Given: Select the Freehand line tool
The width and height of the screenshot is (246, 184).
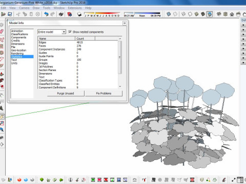Looking at the screenshot, I should click(x=2, y=40).
